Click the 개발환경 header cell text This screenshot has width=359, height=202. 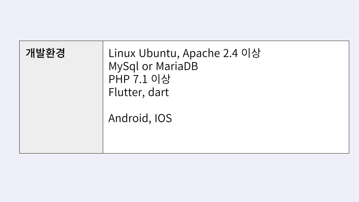pos(45,53)
